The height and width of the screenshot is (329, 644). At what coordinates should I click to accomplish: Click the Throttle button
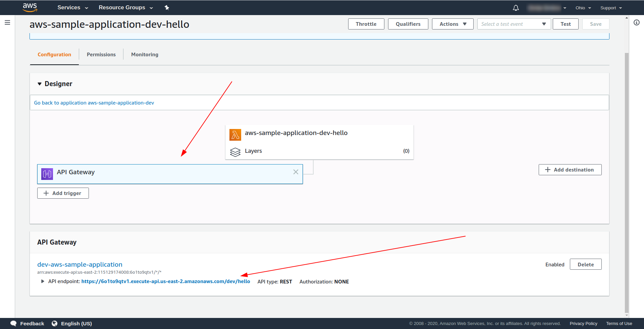366,24
